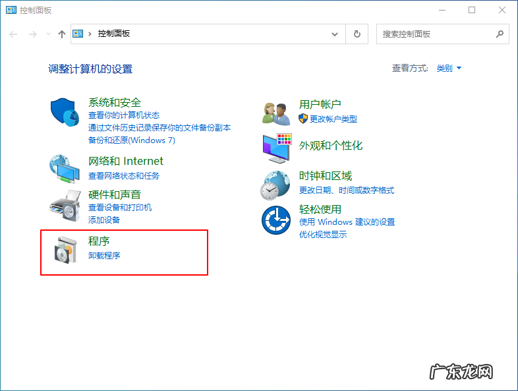The height and width of the screenshot is (391, 518).
Task: Click the forward navigation arrow
Action: 32,34
